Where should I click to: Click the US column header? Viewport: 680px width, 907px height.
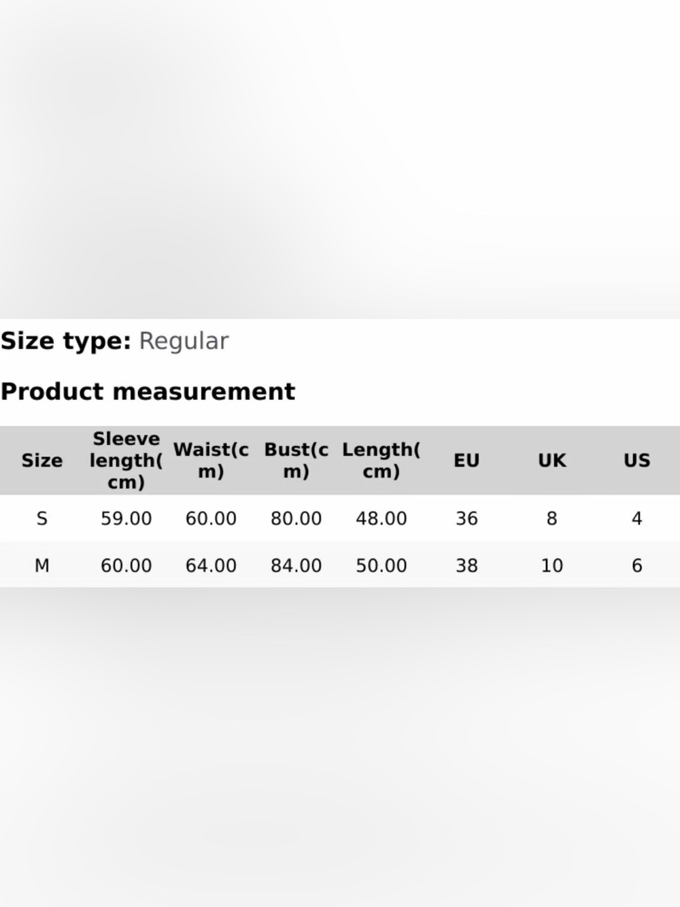point(636,461)
